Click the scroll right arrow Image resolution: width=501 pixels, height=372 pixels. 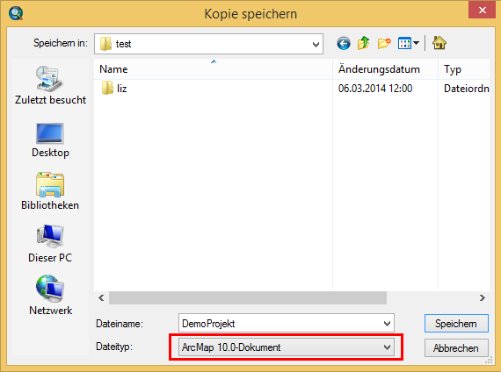483,297
